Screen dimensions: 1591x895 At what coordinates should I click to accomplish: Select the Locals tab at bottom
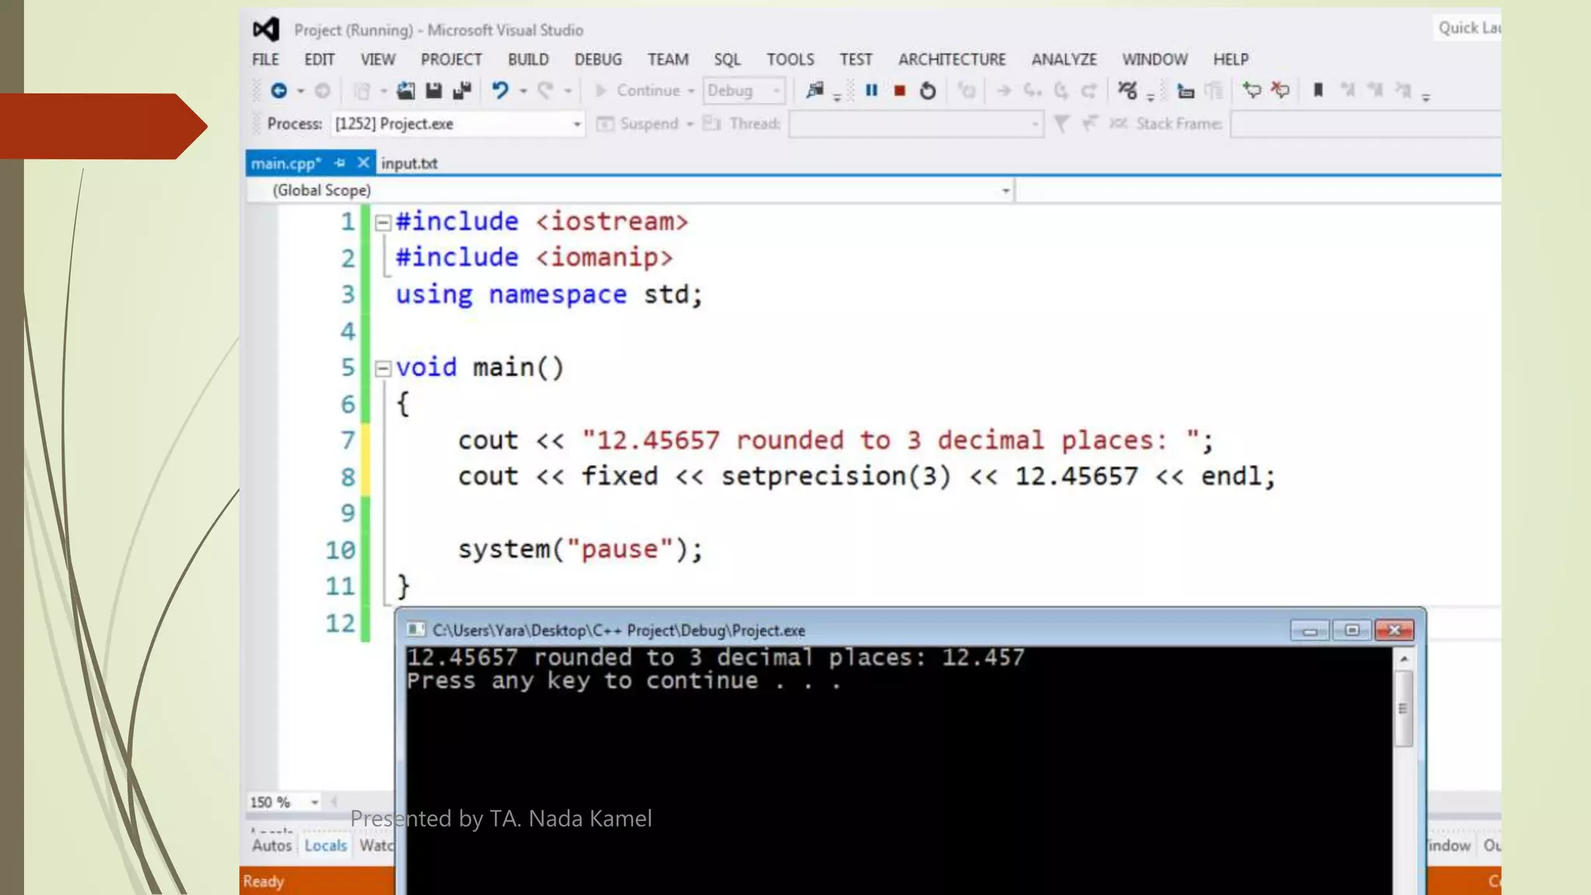click(326, 845)
